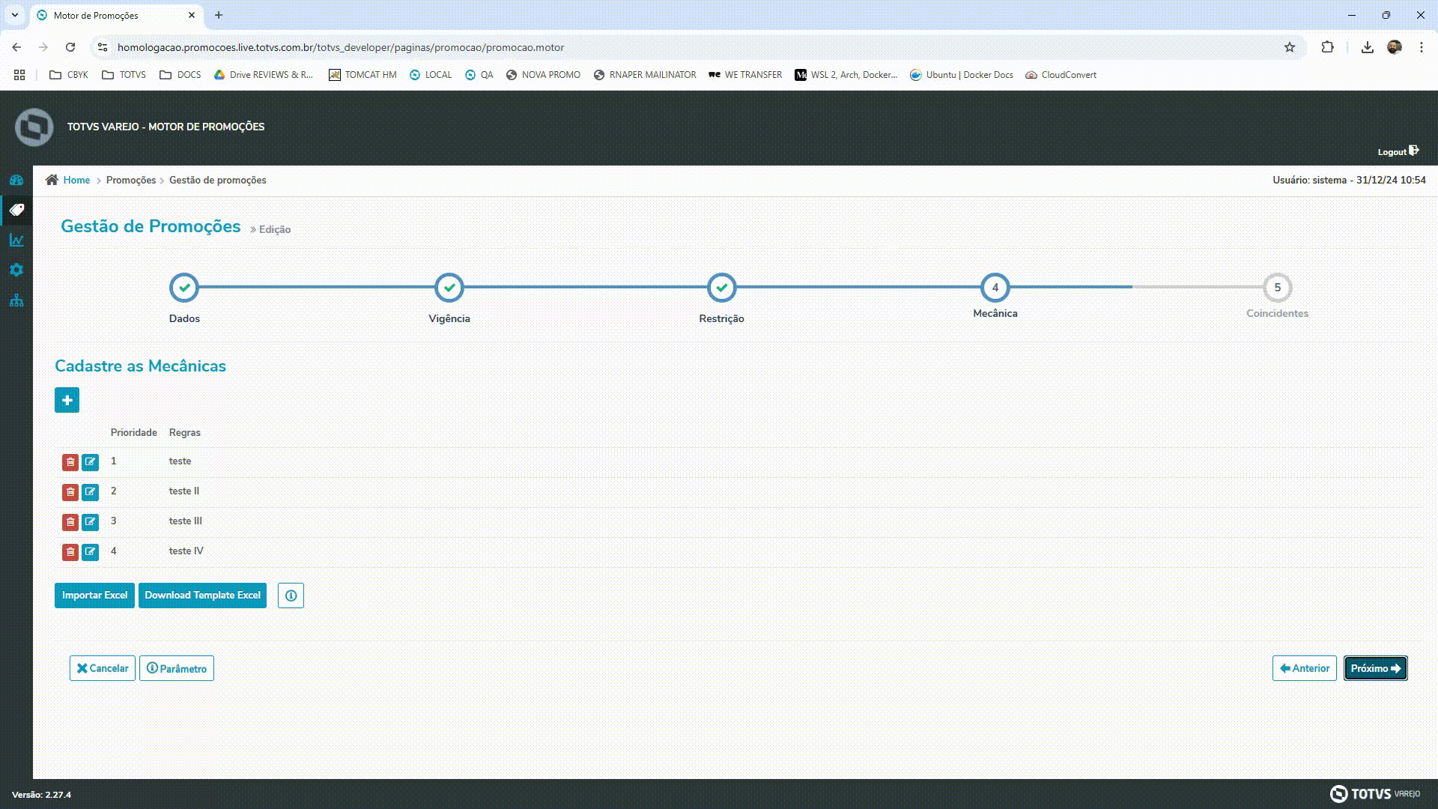The width and height of the screenshot is (1438, 809).
Task: Open the hierarchy sitemap sidebar icon
Action: [16, 301]
